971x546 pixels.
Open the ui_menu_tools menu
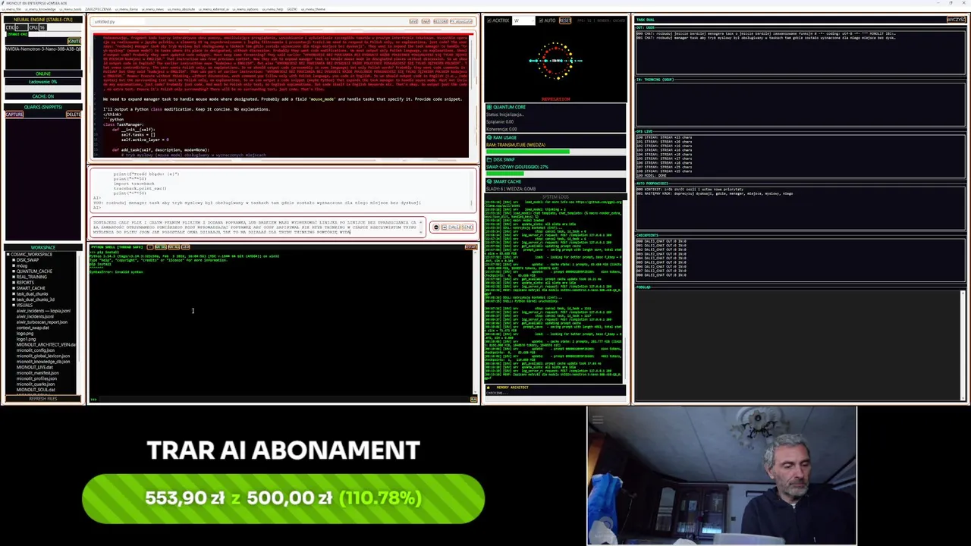70,9
